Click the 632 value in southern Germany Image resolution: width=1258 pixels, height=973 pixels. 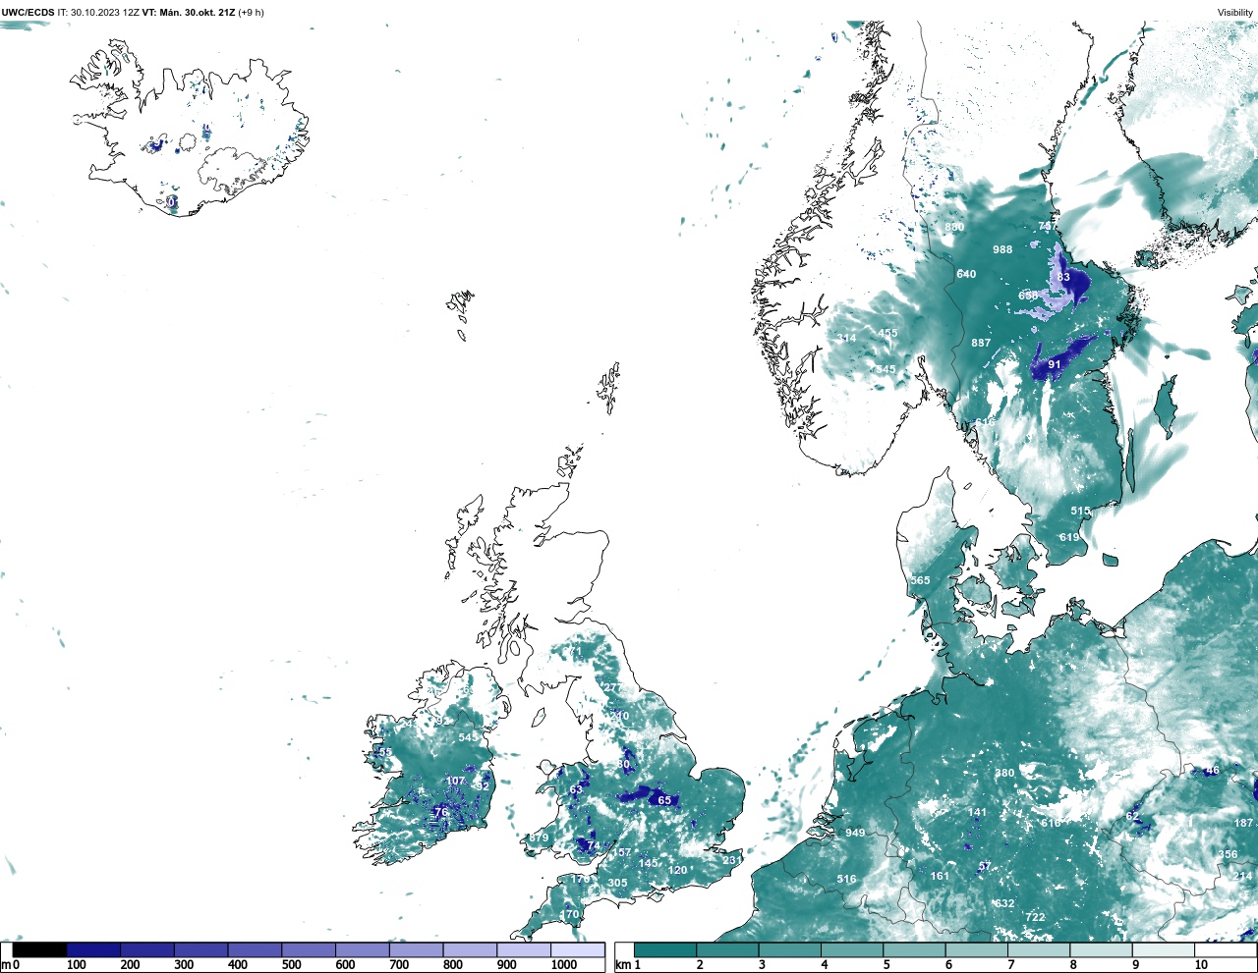point(1004,903)
